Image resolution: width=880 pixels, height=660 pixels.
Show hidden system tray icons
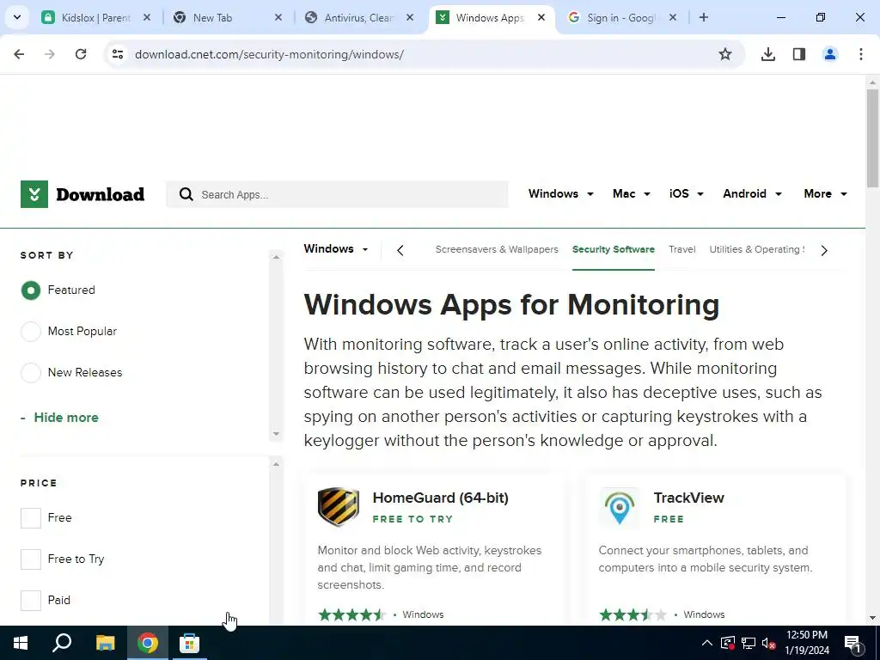point(707,643)
